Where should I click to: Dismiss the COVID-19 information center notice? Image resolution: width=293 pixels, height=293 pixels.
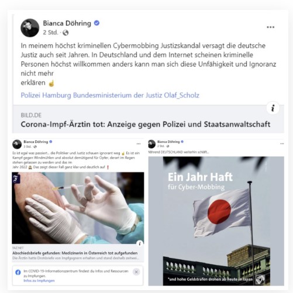tap(136, 272)
